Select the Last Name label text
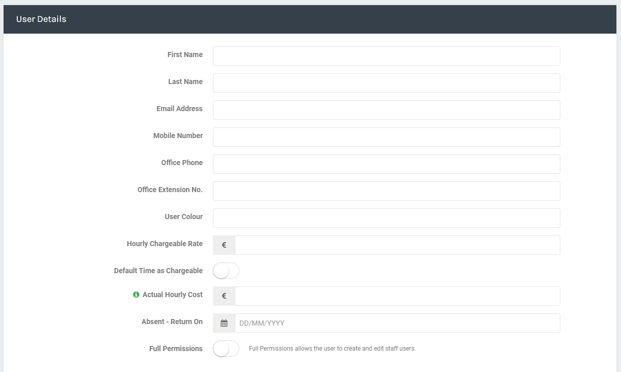The width and height of the screenshot is (621, 372). 185,82
